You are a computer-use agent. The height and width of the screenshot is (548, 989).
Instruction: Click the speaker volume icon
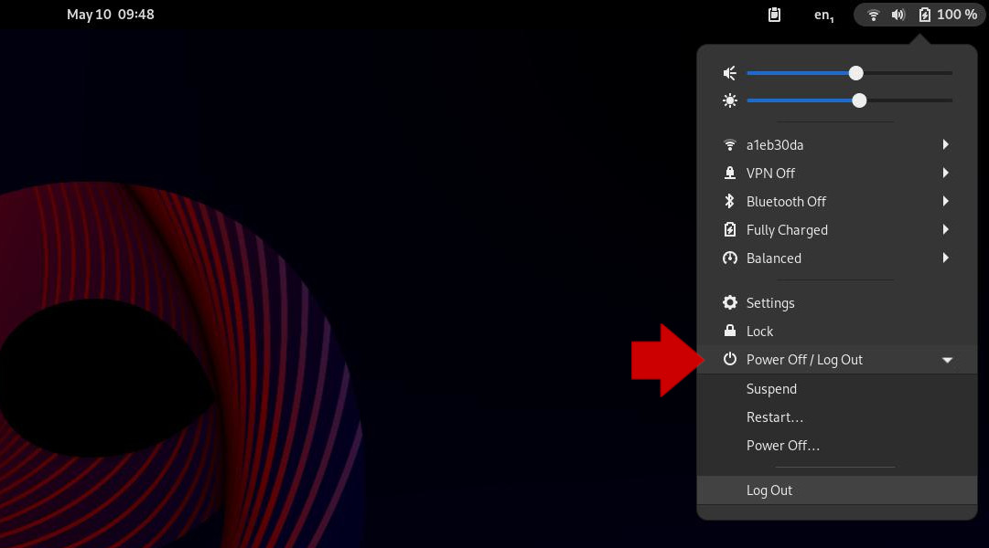coord(729,73)
